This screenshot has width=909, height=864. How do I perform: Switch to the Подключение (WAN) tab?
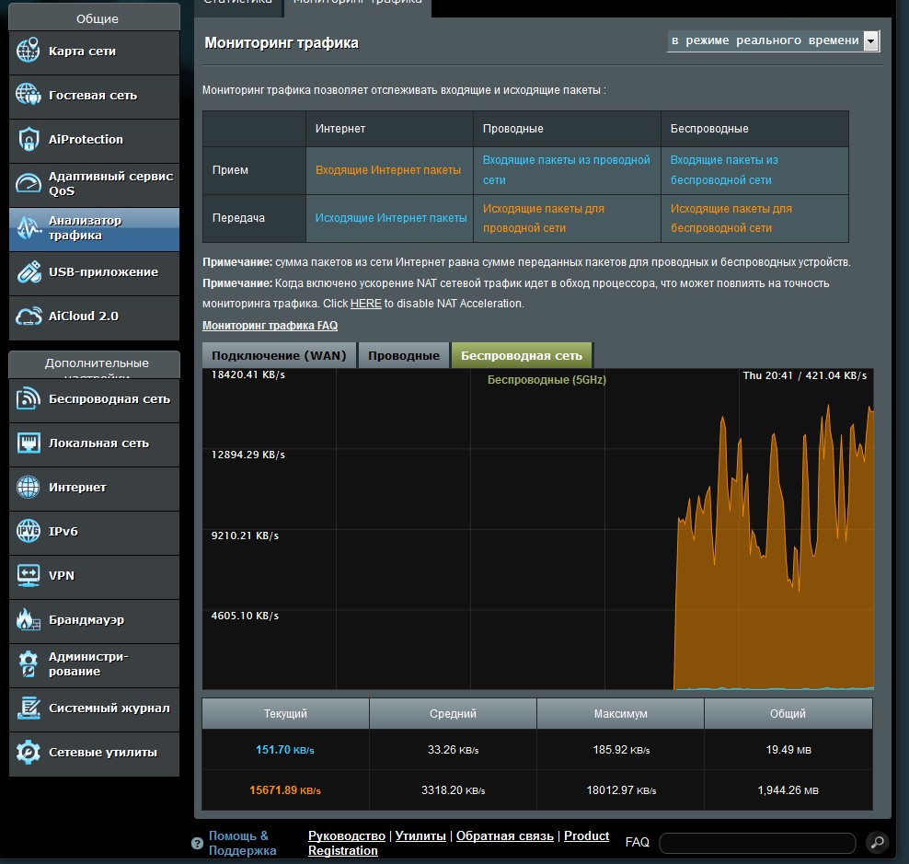(x=280, y=355)
